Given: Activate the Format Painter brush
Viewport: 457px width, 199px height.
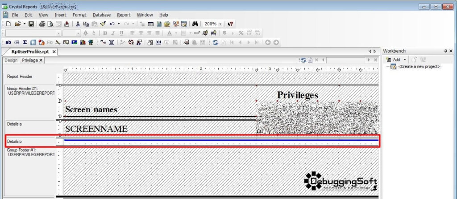Looking at the screenshot, I should click(103, 24).
